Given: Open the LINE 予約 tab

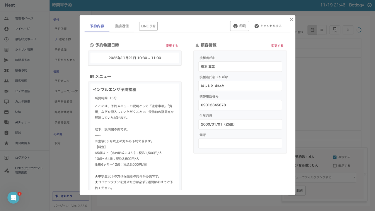Looking at the screenshot, I should [x=148, y=26].
